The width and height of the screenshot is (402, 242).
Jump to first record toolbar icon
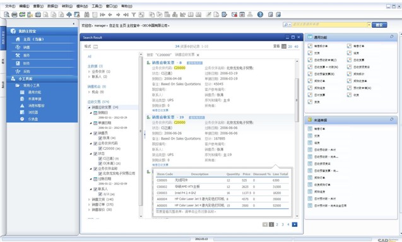point(102,15)
